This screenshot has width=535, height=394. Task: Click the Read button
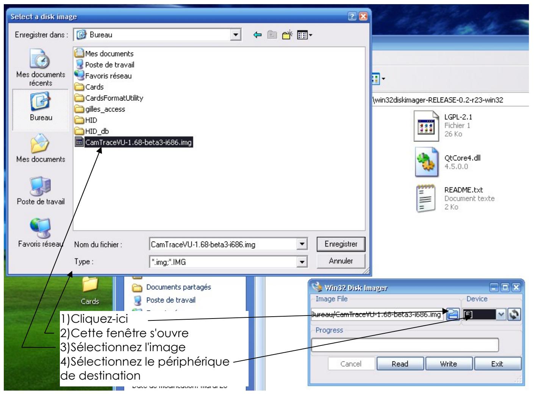[x=400, y=364]
